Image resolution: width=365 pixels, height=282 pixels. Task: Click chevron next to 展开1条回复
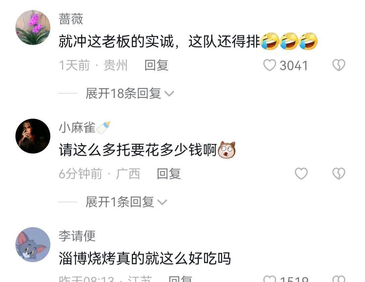(x=162, y=202)
